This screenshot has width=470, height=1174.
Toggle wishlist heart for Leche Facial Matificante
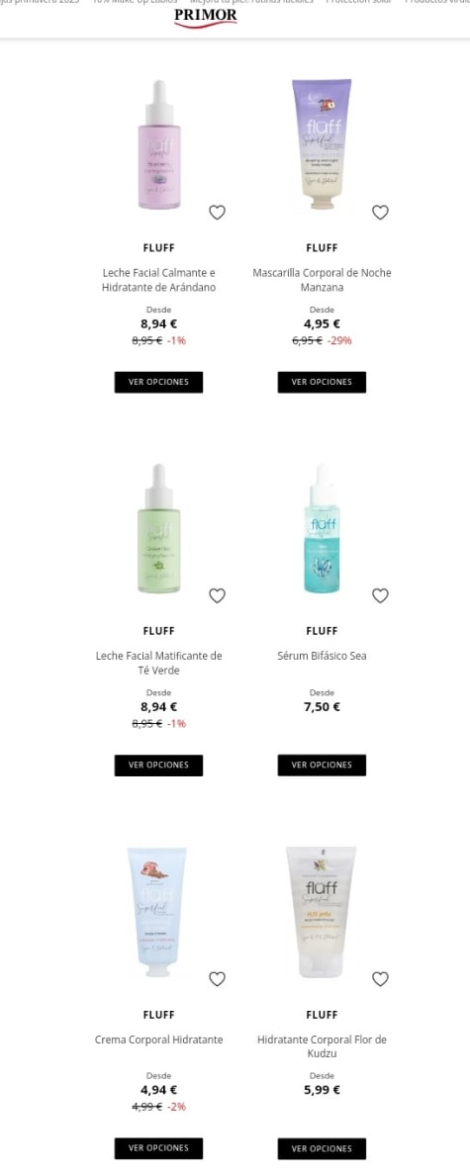(217, 596)
